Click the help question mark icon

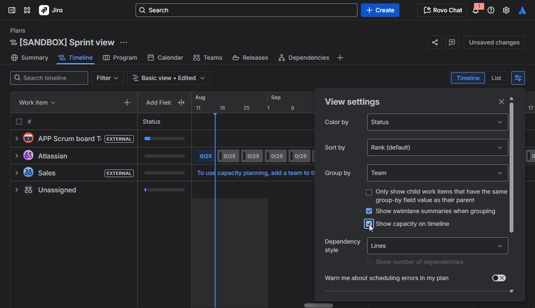pyautogui.click(x=491, y=10)
